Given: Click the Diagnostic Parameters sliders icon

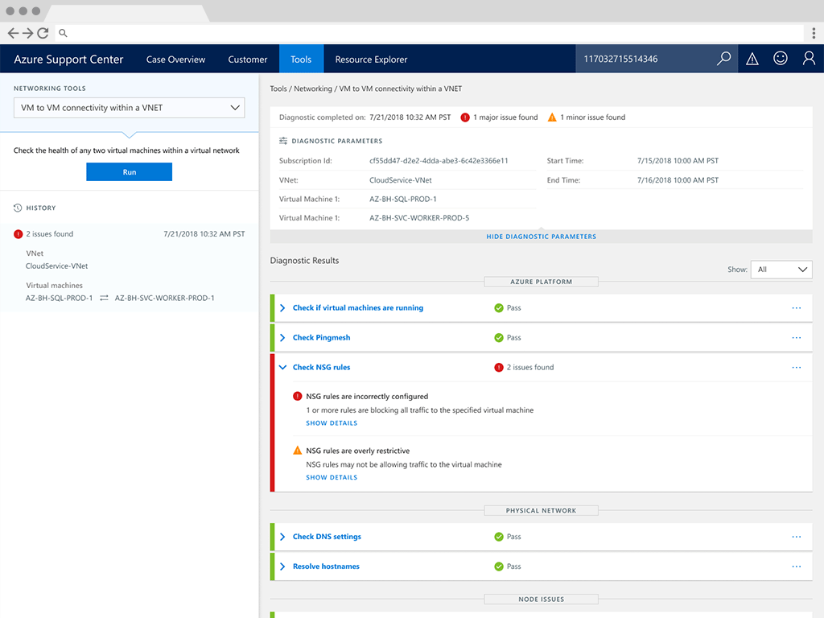Looking at the screenshot, I should pyautogui.click(x=283, y=141).
